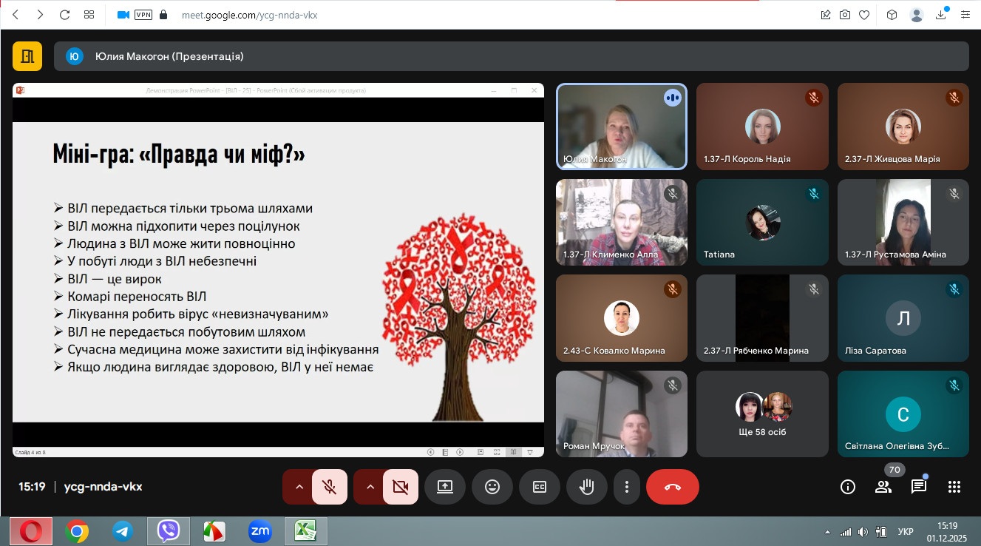The image size is (981, 546).
Task: Click the present screen icon
Action: point(444,487)
